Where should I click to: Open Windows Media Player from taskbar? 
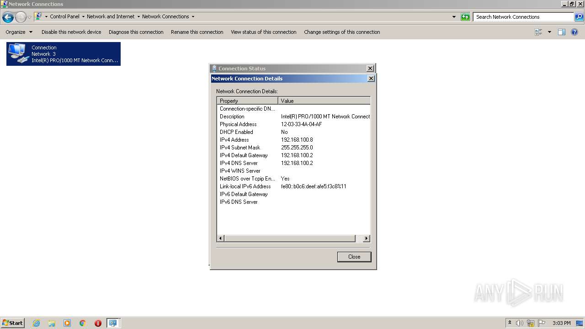pyautogui.click(x=67, y=323)
